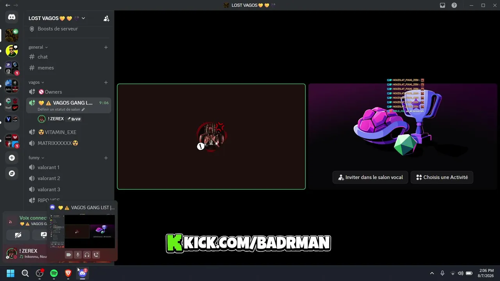This screenshot has width=500, height=281.
Task: Toggle camera in voice connected panel
Action: [x=18, y=235]
